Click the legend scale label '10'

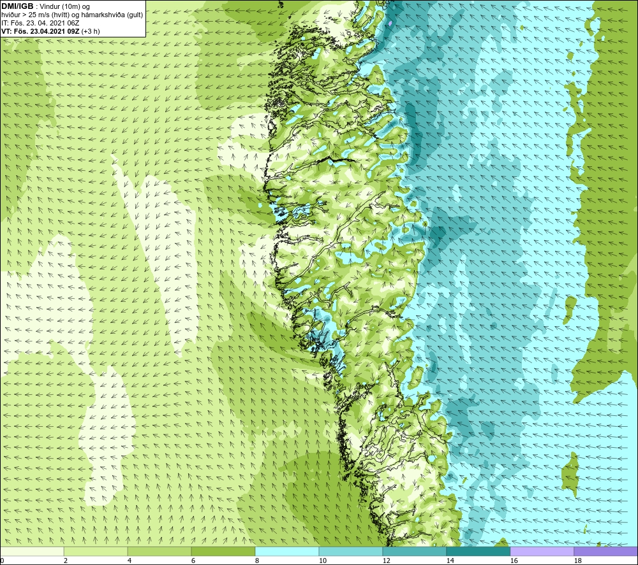pos(322,561)
